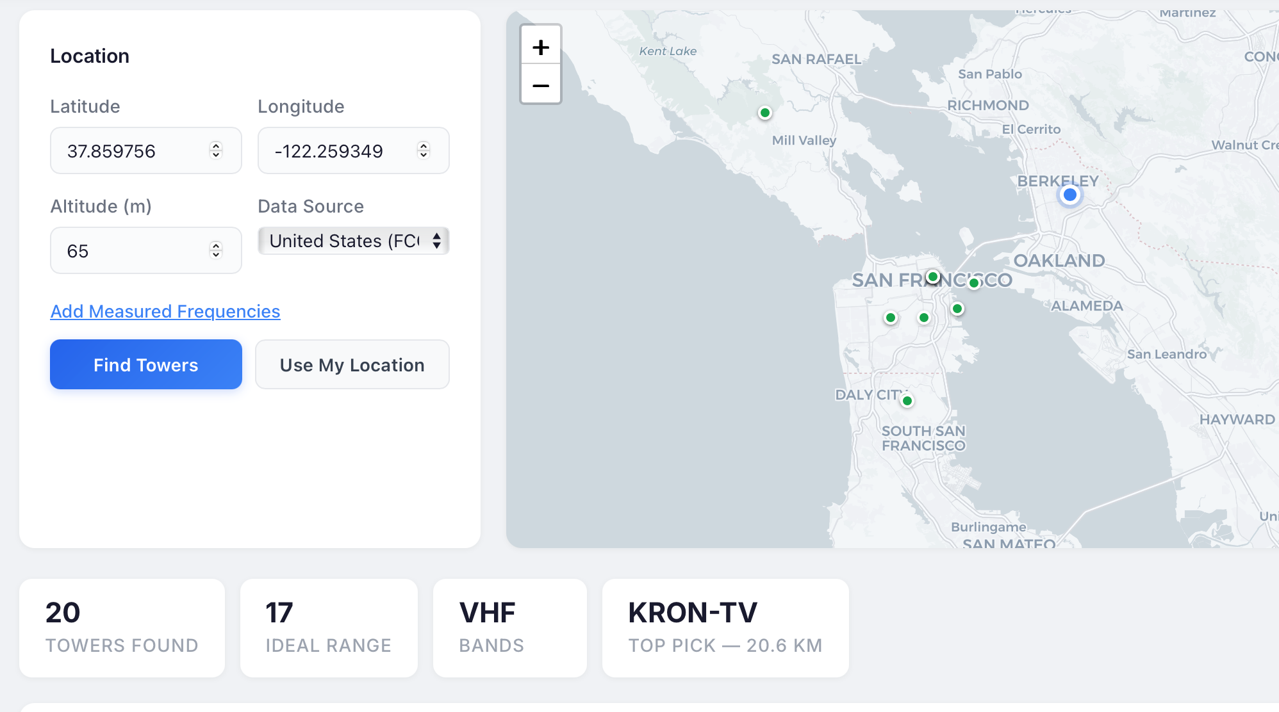Viewport: 1279px width, 712px height.
Task: Click the westernmost tower marker in San Francisco
Action: point(890,318)
